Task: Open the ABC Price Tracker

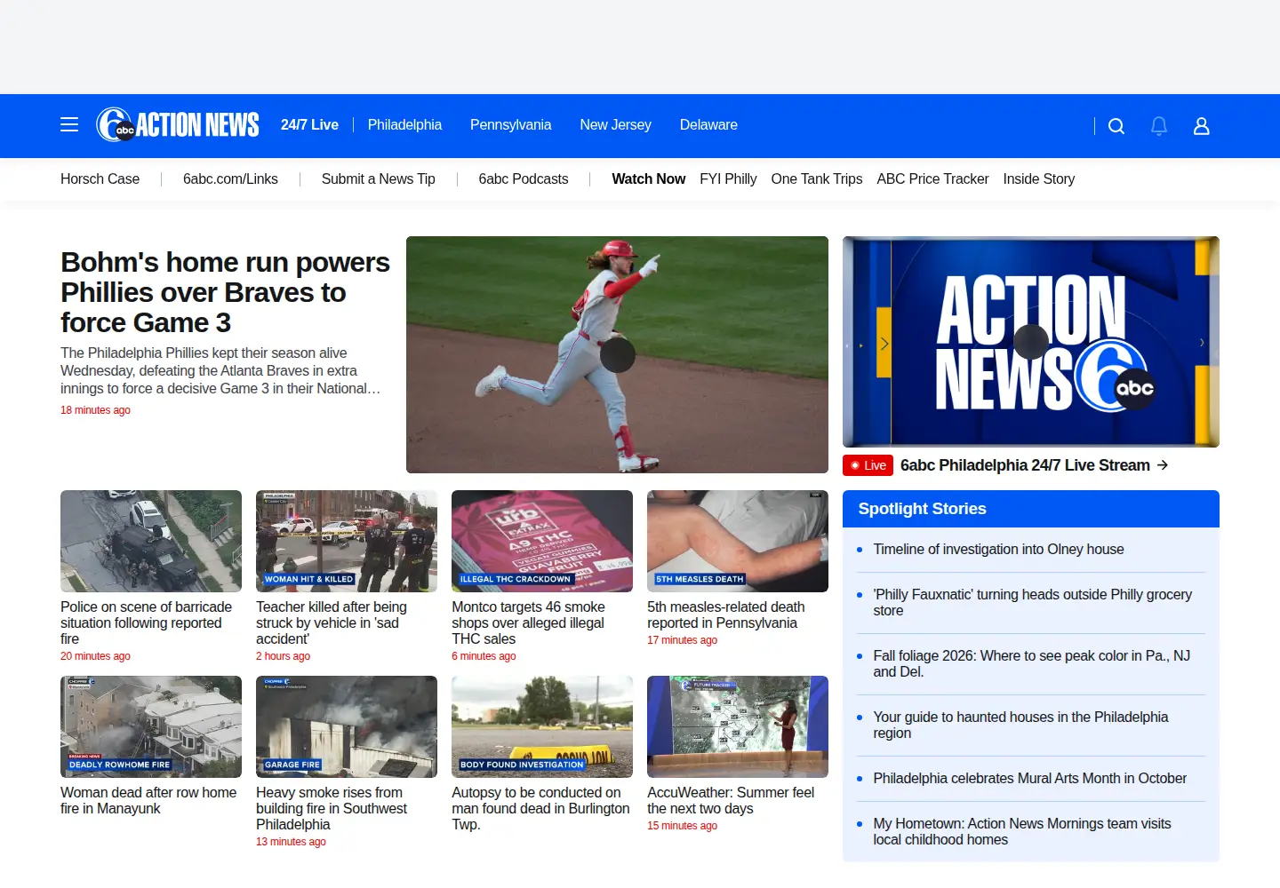Action: pyautogui.click(x=932, y=179)
